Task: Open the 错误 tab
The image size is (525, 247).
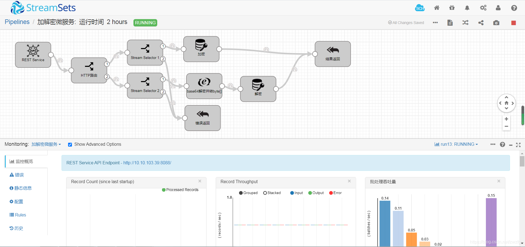Action: point(17,175)
